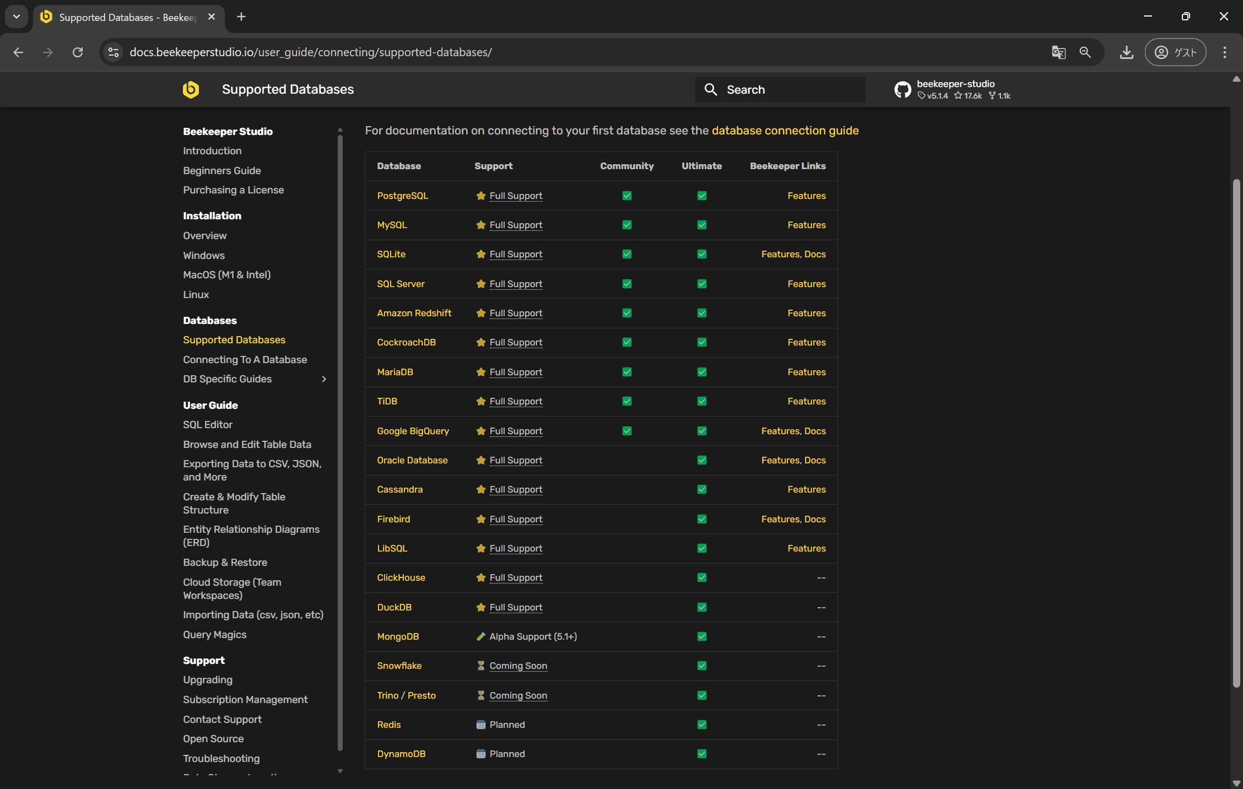Click the star icon in DuckDB row
This screenshot has height=789, width=1243.
[480, 607]
